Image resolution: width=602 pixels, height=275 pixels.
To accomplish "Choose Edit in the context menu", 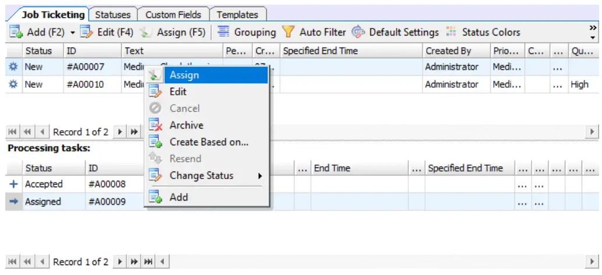I will (x=207, y=92).
